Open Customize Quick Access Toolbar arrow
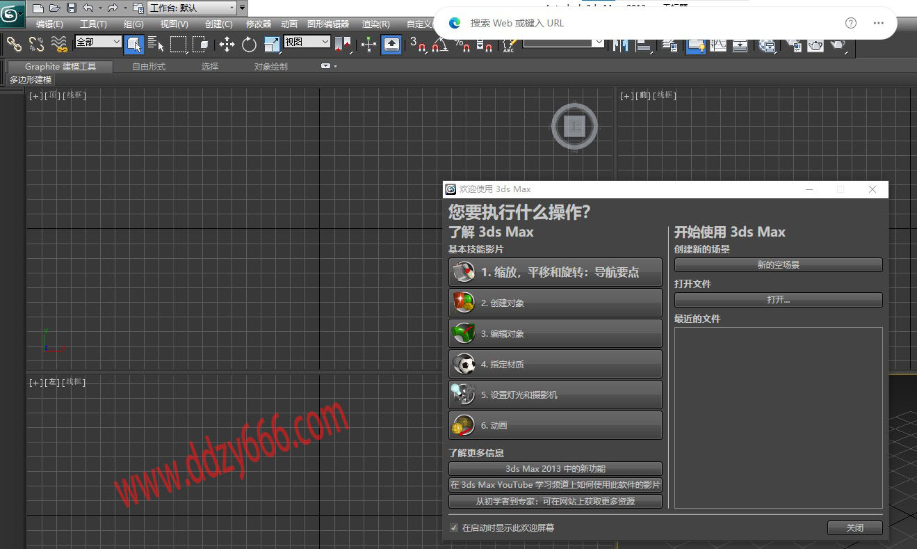917x549 pixels. [242, 8]
